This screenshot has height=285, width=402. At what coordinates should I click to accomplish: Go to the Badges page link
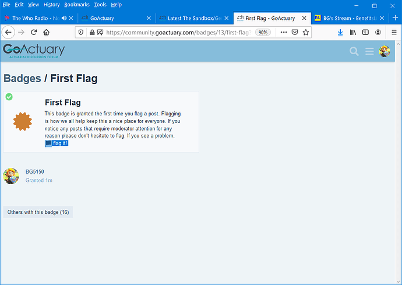click(x=22, y=79)
